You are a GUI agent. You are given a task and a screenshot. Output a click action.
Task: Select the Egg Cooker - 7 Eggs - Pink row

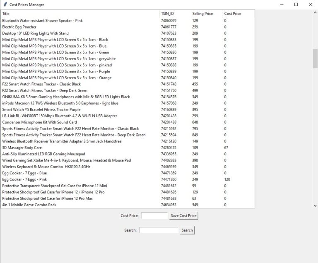coord(128,179)
